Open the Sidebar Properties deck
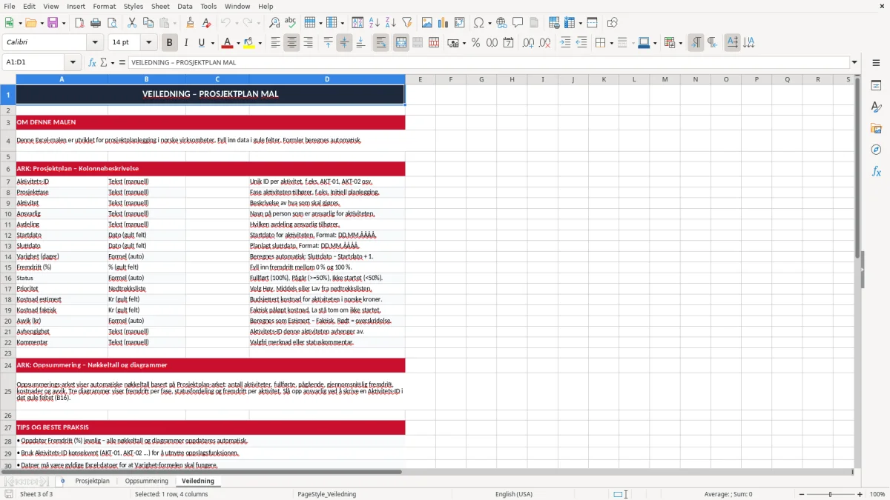Screen dimensions: 890x500 click(x=876, y=86)
